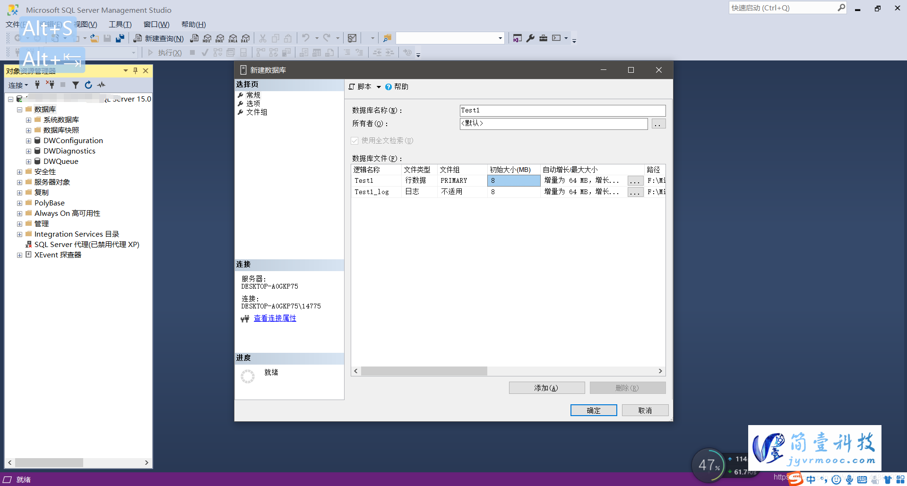The height and width of the screenshot is (486, 907).
Task: Expand the 系统数据库 node
Action: point(28,120)
